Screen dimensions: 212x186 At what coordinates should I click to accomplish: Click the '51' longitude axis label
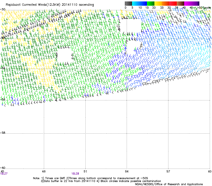[85, 171]
